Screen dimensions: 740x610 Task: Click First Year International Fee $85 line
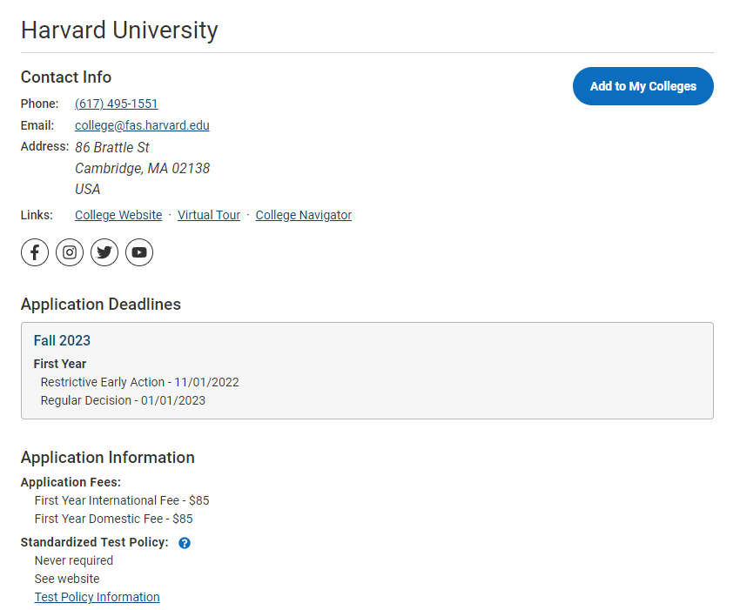(x=122, y=500)
